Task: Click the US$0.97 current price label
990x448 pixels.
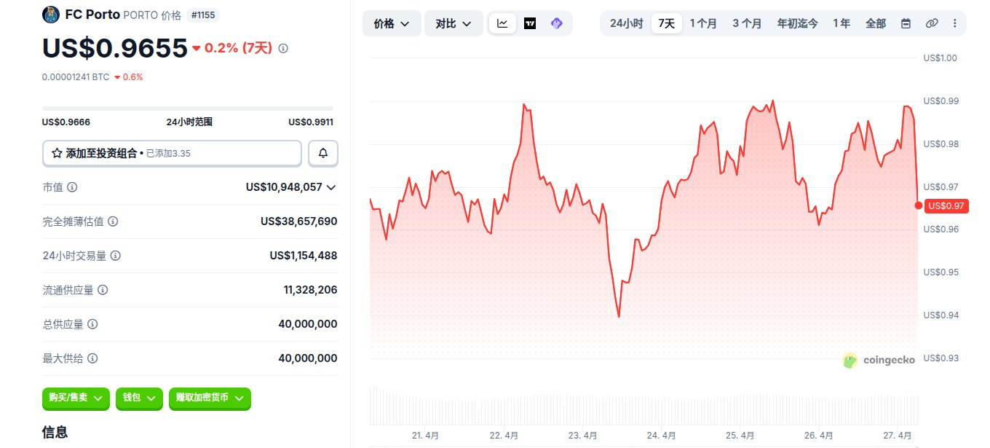Action: [x=946, y=206]
